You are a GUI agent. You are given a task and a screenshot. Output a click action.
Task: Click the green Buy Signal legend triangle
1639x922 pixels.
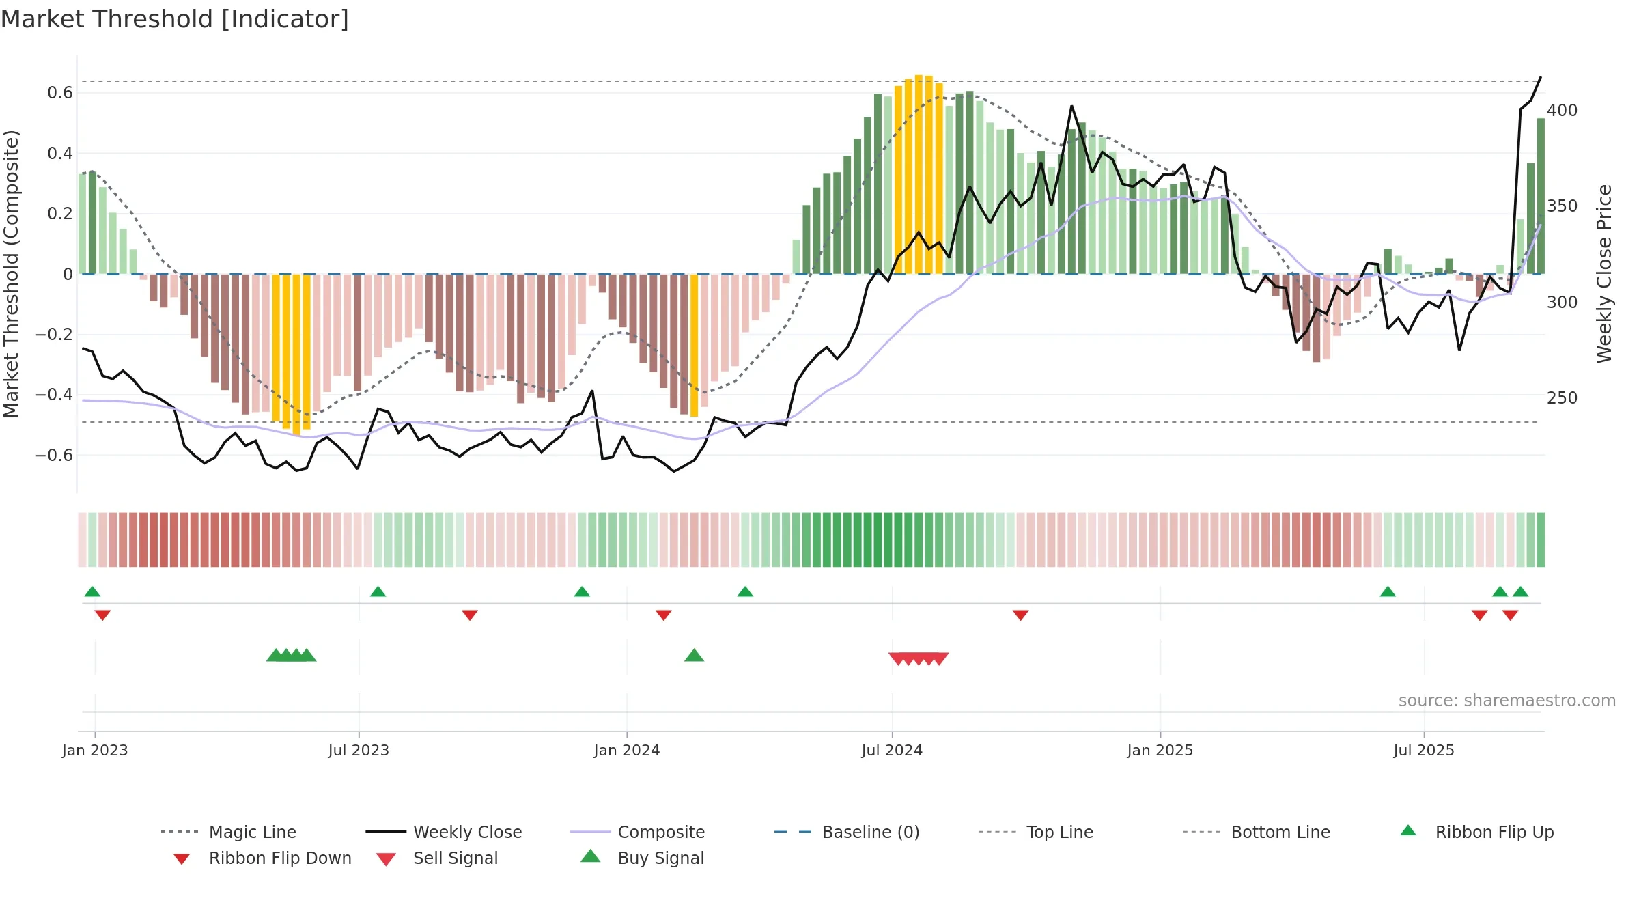click(590, 856)
